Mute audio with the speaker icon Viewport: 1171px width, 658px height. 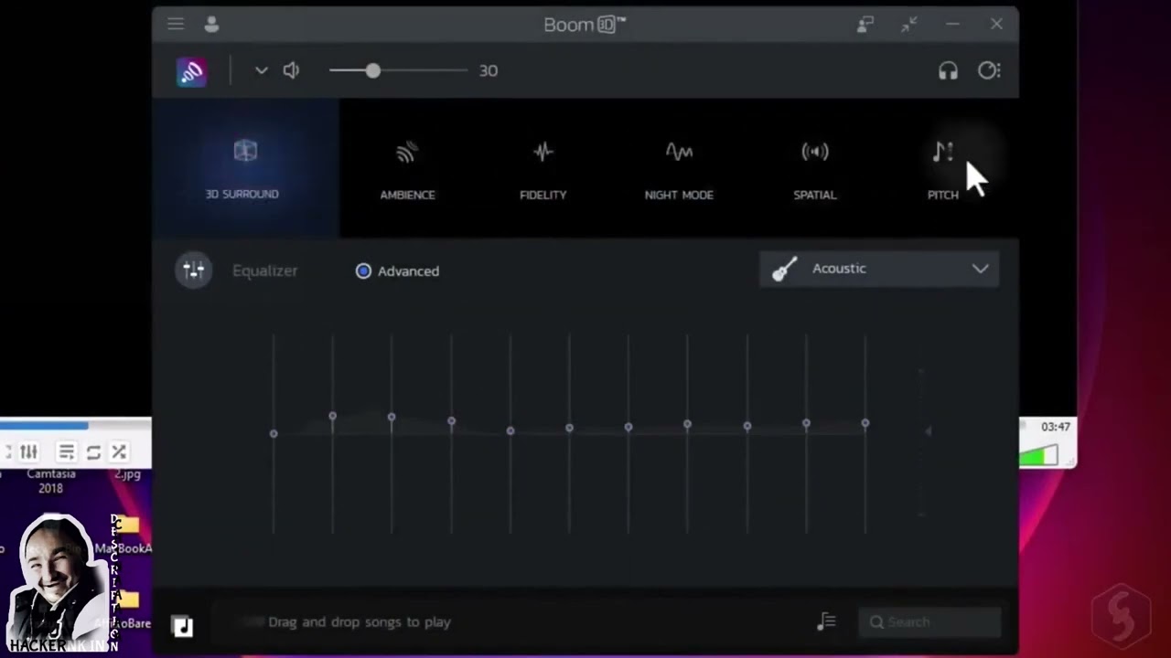pos(291,70)
